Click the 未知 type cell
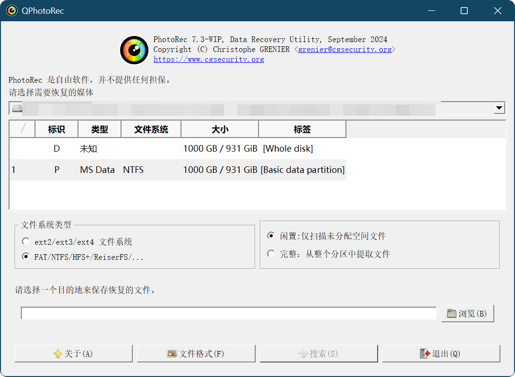 coord(88,149)
